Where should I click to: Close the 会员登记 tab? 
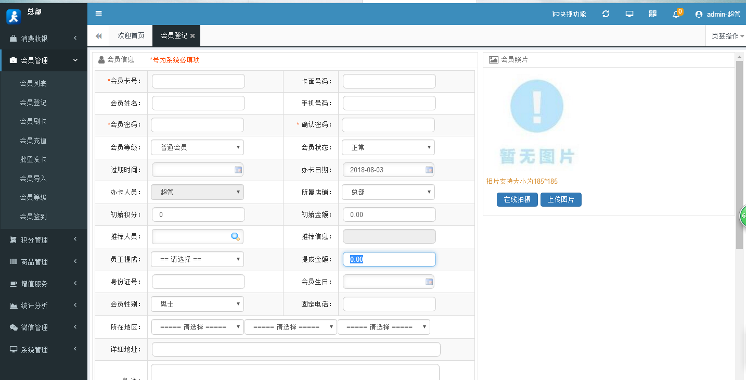coord(192,36)
